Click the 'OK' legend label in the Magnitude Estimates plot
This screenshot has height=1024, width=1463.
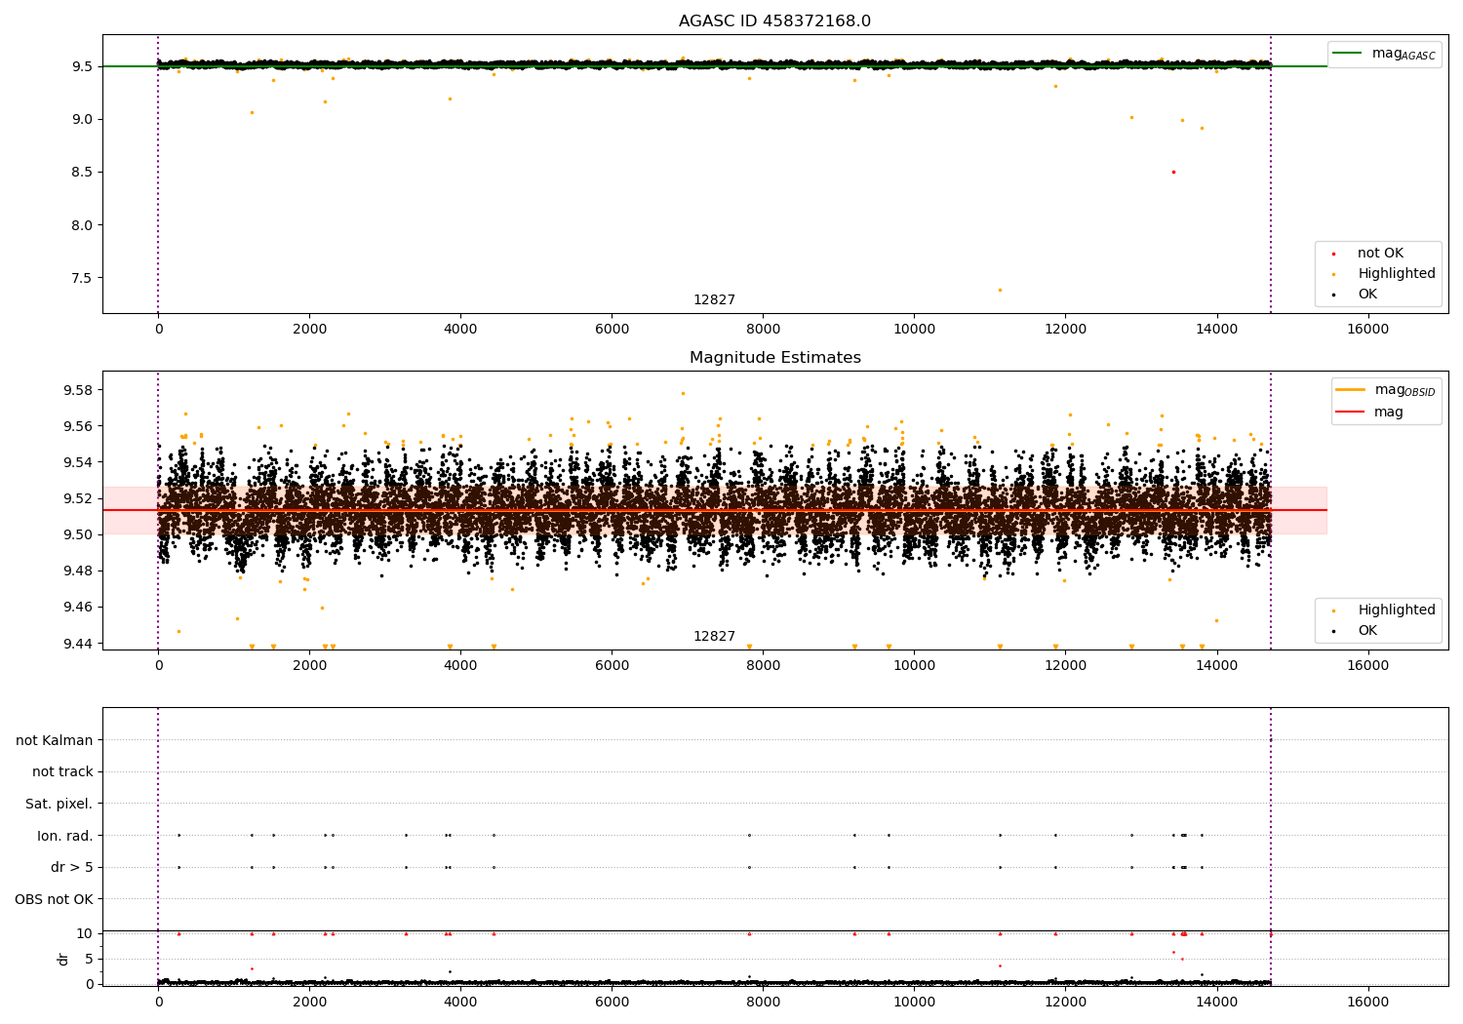click(1367, 631)
